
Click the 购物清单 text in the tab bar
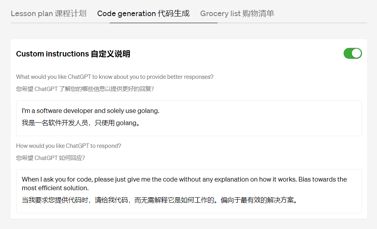click(x=258, y=13)
